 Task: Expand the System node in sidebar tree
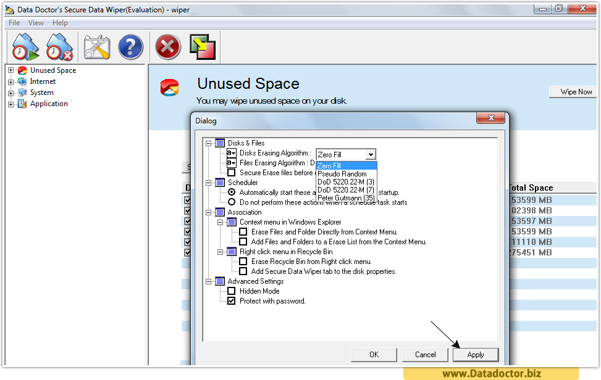click(x=11, y=93)
